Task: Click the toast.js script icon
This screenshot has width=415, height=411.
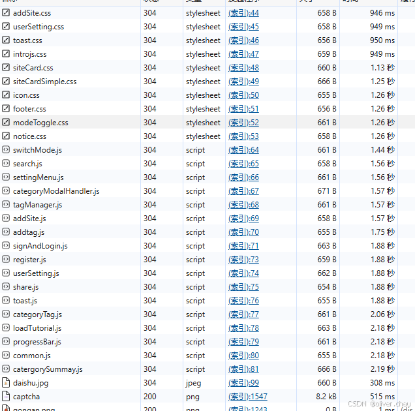Action: coord(6,300)
